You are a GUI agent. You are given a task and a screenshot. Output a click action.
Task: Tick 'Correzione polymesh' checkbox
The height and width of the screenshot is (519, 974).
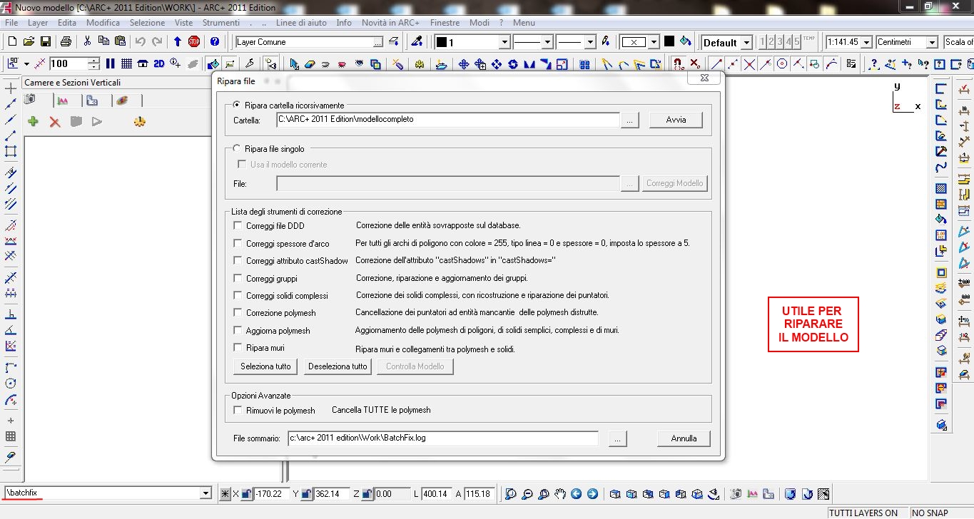click(x=238, y=312)
